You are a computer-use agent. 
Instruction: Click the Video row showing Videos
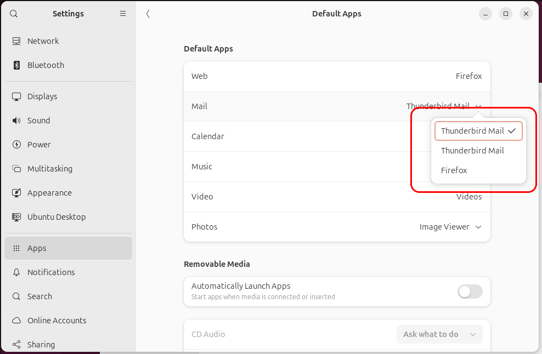point(337,197)
